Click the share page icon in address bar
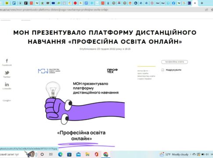This screenshot has width=213, height=158. tap(206, 10)
